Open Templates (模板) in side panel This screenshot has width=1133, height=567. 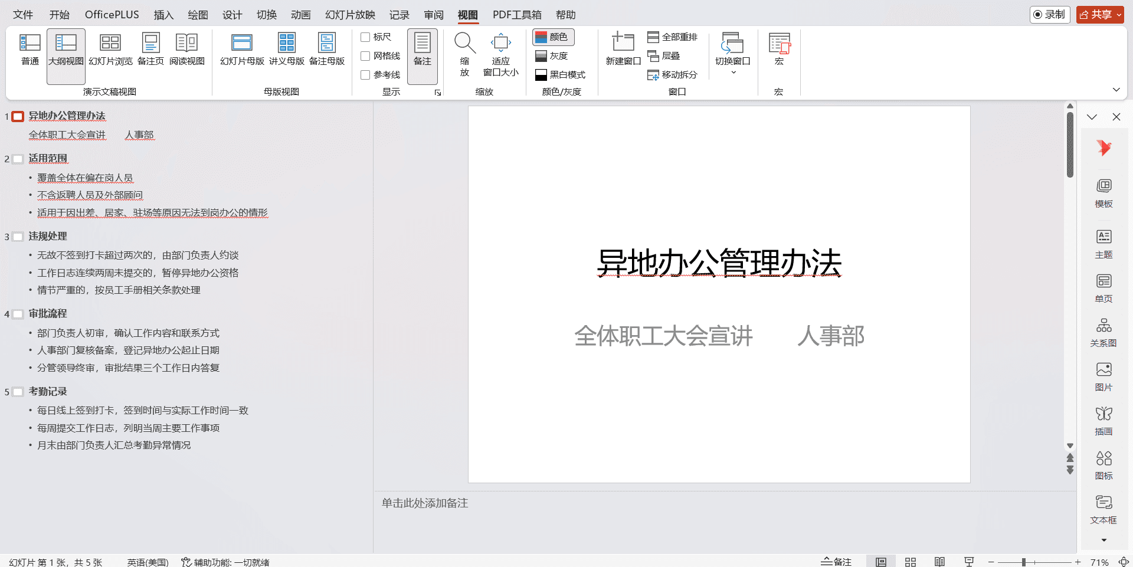(1103, 194)
